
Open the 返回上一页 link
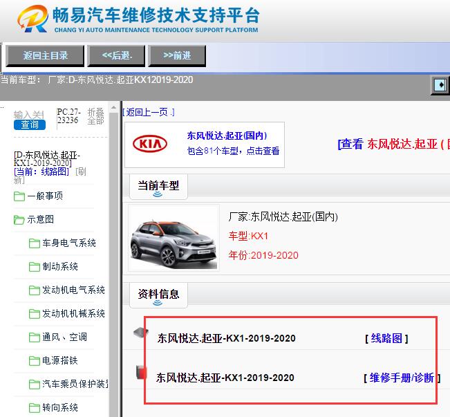149,112
